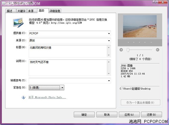The image size is (169, 125).
Task: Click the JPEG 图像 type text
Action: coord(127,66)
